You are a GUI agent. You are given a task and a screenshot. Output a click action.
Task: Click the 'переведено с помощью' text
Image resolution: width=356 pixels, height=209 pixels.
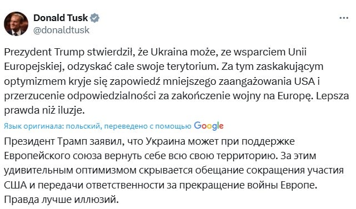148,126
